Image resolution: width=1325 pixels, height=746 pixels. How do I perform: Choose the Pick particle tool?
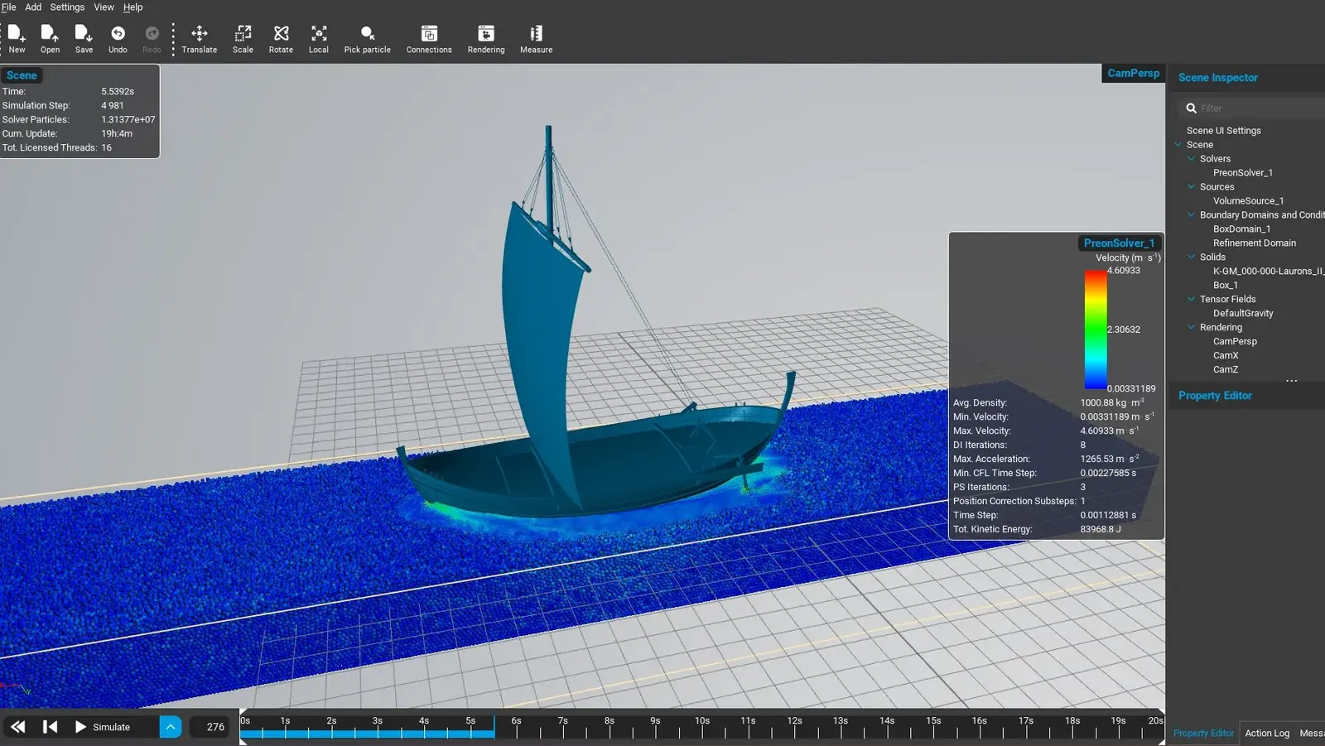point(367,34)
